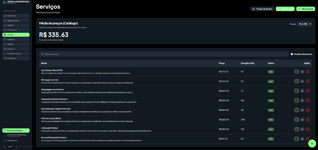The height and width of the screenshot is (150, 318).
Task: Deactivate Maquiagem Social Glow via power icon
Action: (297, 91)
